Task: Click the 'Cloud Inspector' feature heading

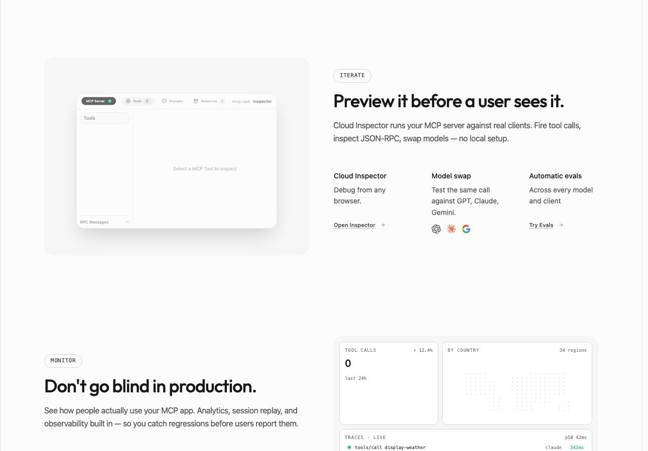Action: point(360,176)
